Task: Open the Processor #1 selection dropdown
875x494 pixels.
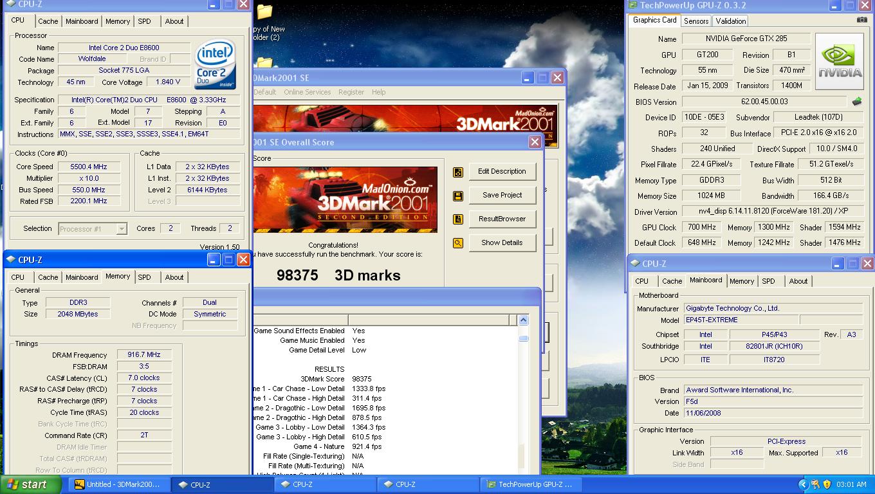Action: click(121, 229)
